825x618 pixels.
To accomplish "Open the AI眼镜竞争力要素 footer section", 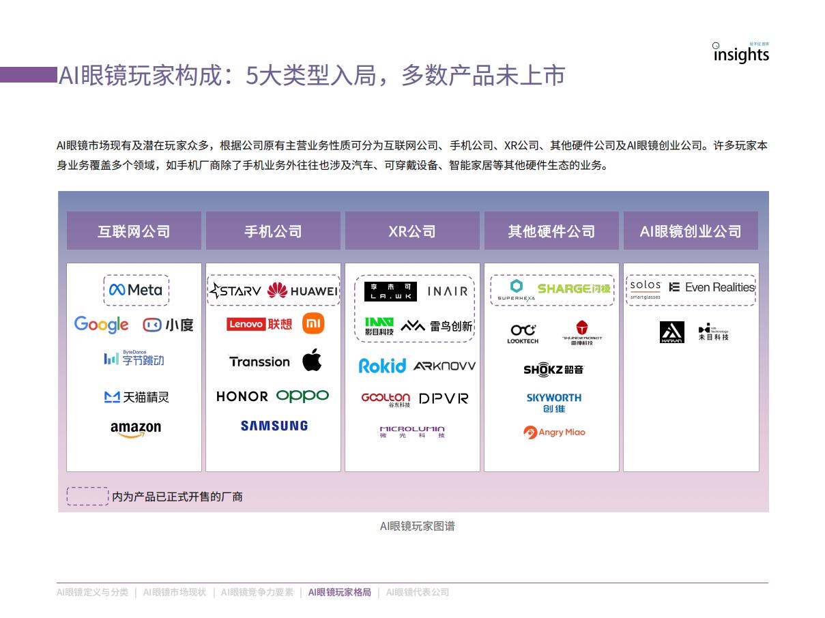I will [x=257, y=592].
